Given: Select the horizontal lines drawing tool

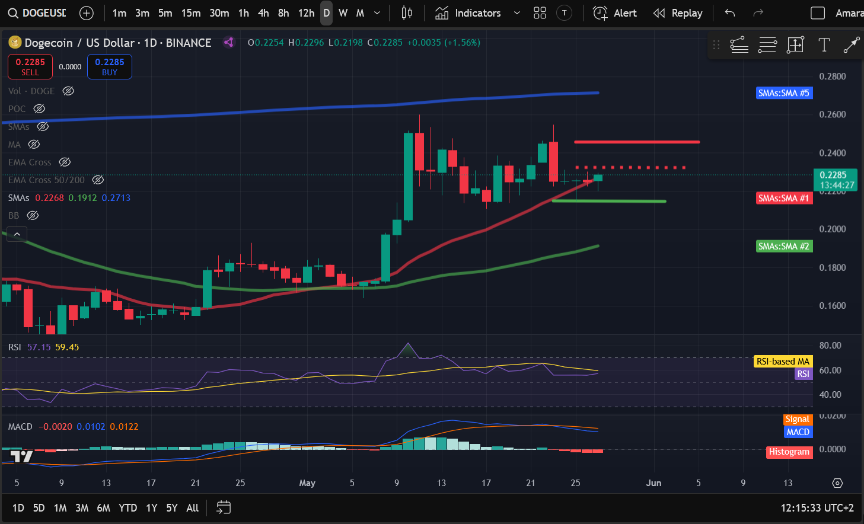Looking at the screenshot, I should click(767, 44).
